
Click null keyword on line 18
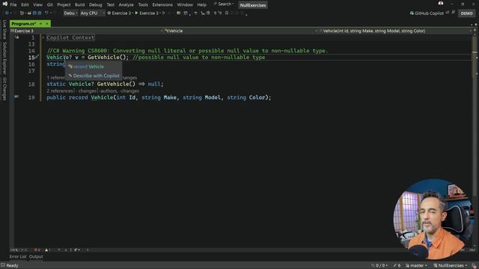tap(155, 84)
